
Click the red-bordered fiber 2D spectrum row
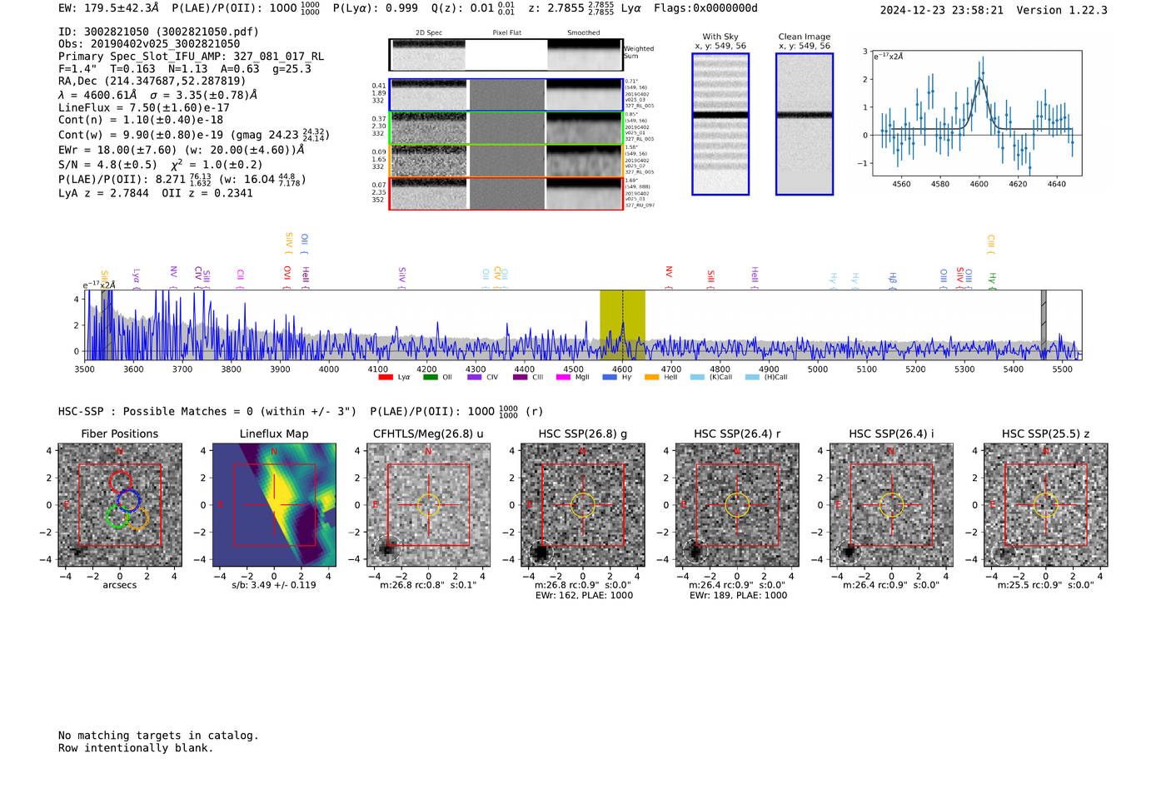[x=506, y=194]
